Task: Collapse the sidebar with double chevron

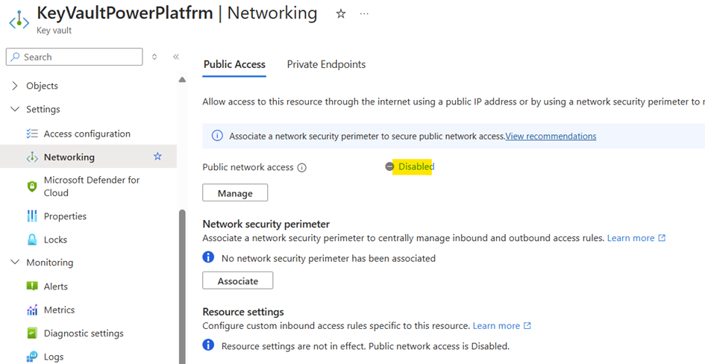Action: coord(176,57)
